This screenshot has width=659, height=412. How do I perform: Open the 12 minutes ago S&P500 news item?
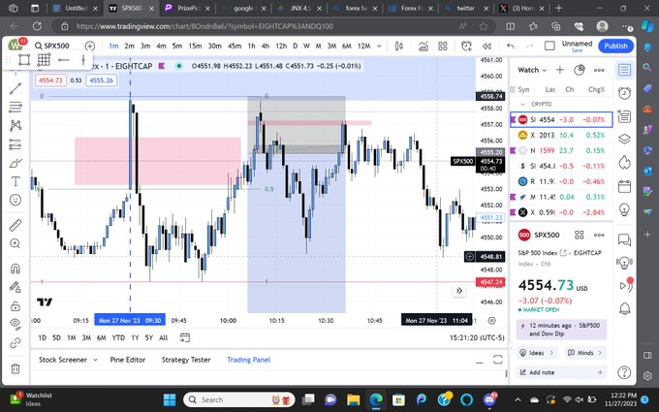(x=561, y=330)
